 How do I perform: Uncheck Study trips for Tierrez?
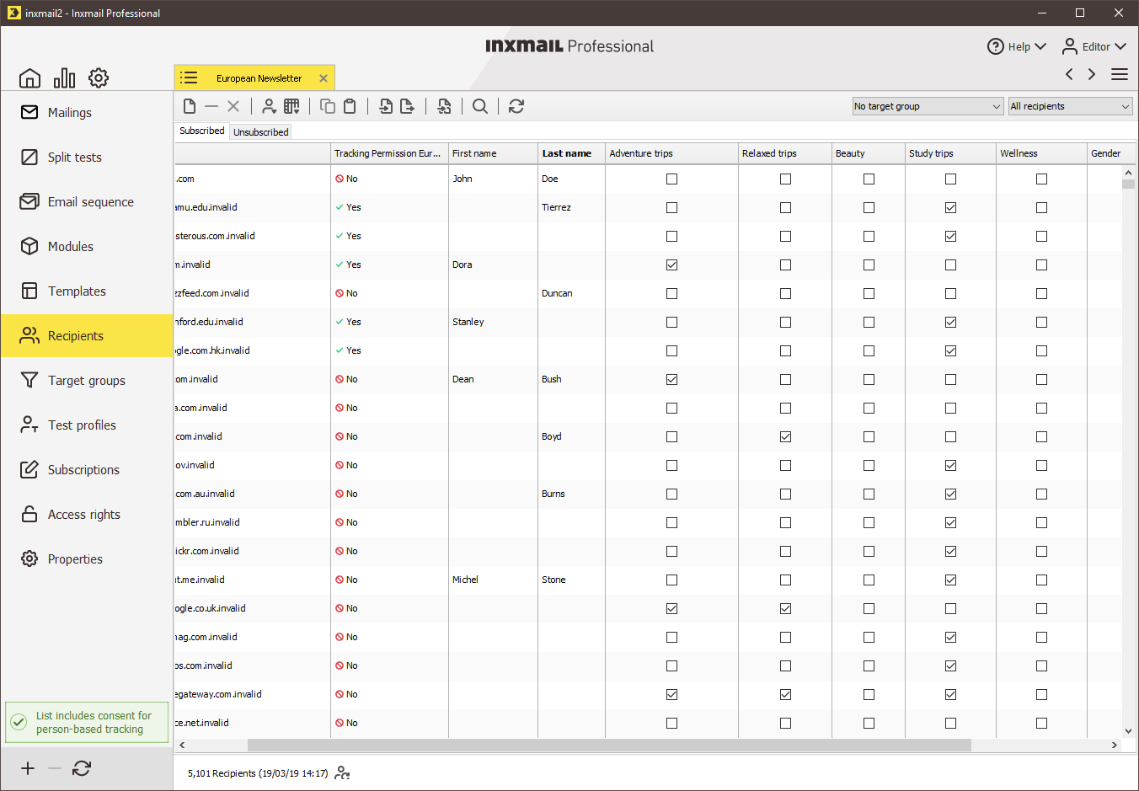pyautogui.click(x=950, y=207)
